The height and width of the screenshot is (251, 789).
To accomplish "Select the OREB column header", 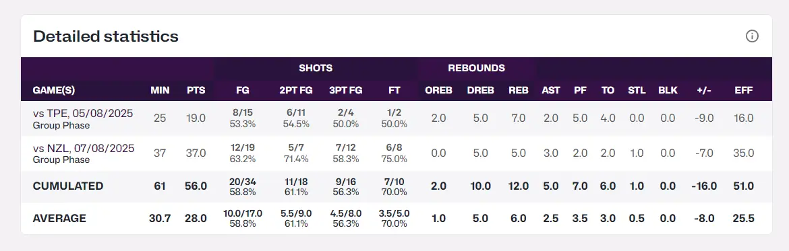I will (x=439, y=91).
